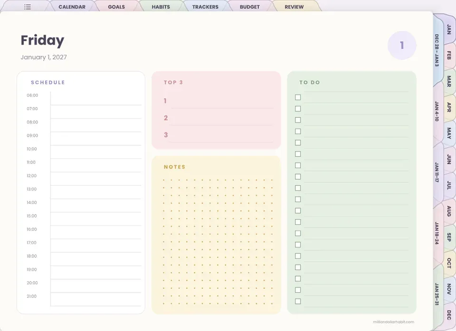Go to the HABITS tab
Screen dimensions: 456x331
(x=161, y=7)
